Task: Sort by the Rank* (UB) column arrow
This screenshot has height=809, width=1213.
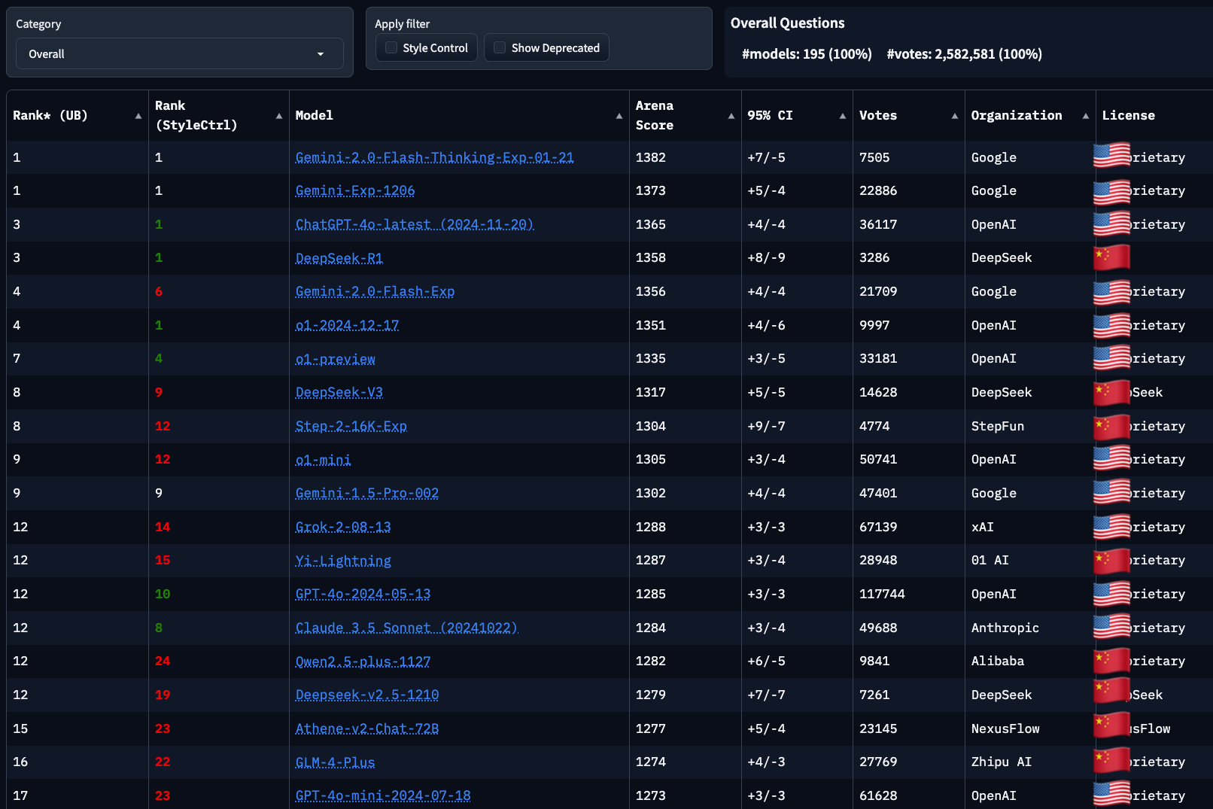Action: coord(138,116)
